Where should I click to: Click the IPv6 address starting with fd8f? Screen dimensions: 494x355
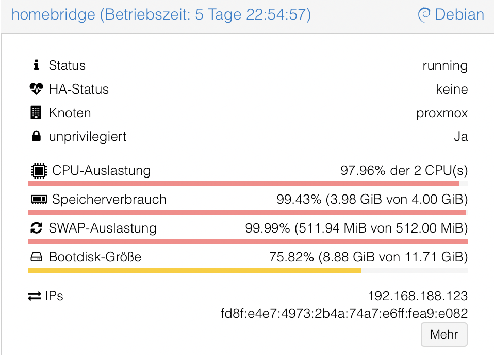coord(344,313)
